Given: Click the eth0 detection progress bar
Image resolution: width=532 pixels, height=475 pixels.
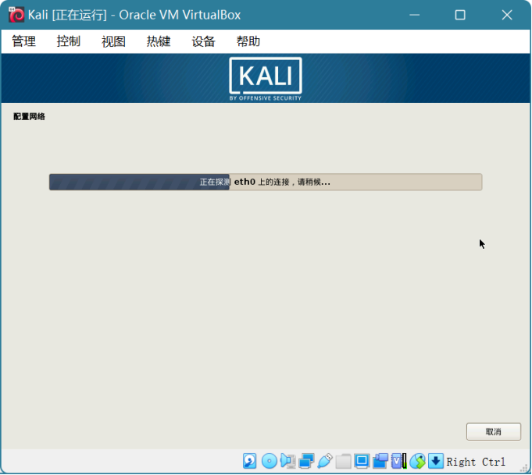Looking at the screenshot, I should [x=266, y=182].
